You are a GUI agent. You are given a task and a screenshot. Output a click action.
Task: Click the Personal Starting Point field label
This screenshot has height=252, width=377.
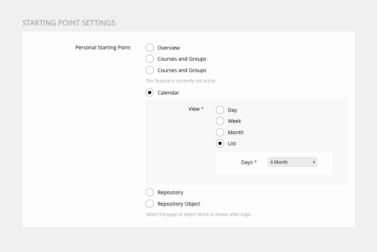pyautogui.click(x=103, y=47)
